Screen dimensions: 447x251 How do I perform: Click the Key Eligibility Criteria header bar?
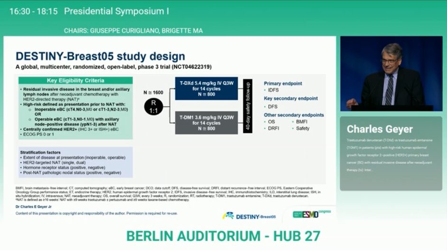(x=76, y=81)
